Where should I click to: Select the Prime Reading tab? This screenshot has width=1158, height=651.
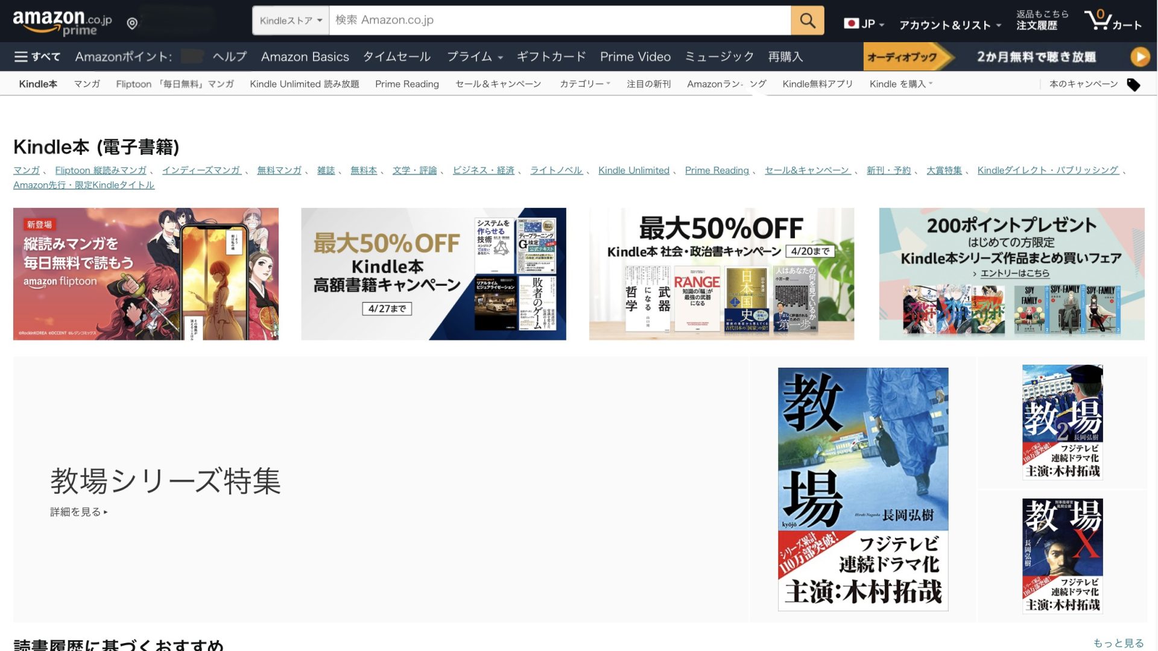coord(407,84)
